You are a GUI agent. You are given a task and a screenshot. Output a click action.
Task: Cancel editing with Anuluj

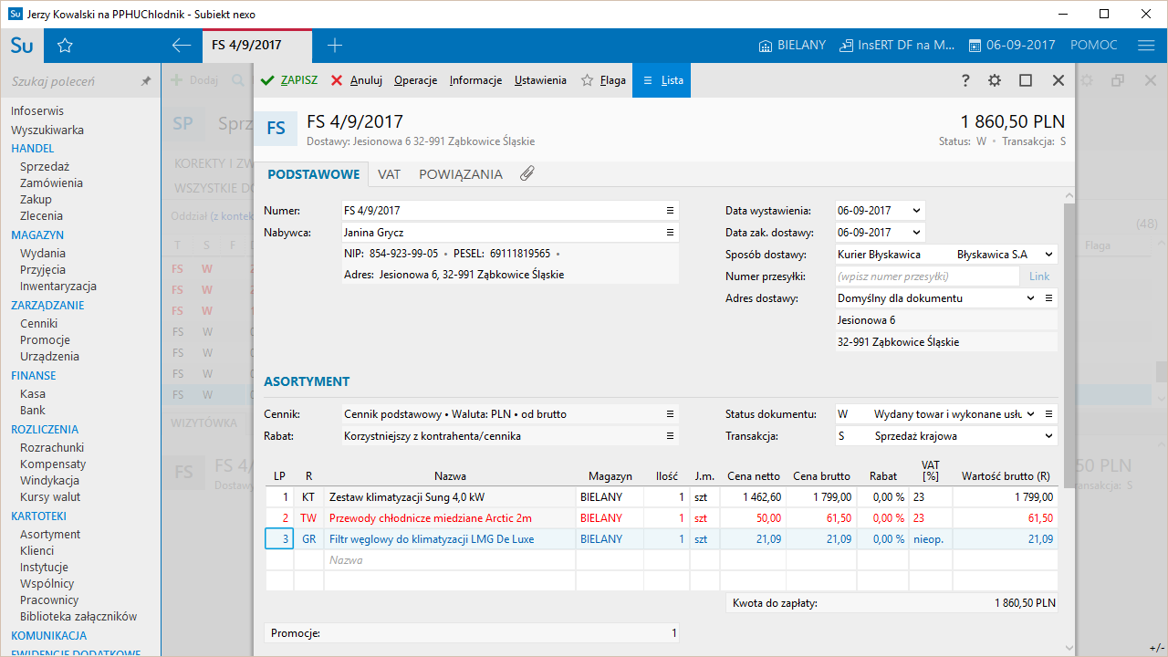coord(357,80)
